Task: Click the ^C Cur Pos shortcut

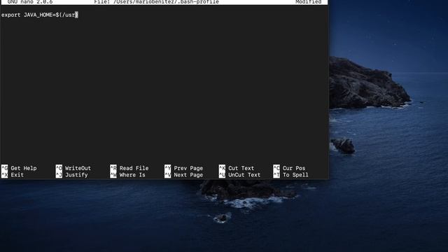Action: click(289, 168)
